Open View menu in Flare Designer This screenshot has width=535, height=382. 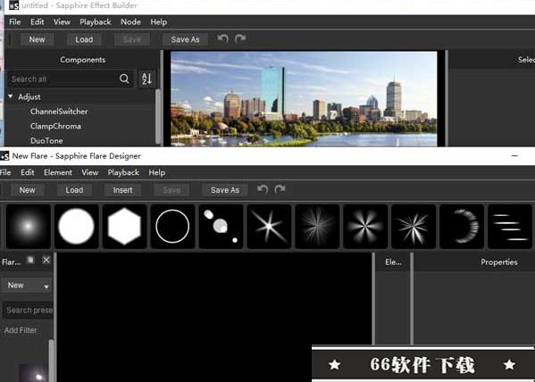pos(89,172)
